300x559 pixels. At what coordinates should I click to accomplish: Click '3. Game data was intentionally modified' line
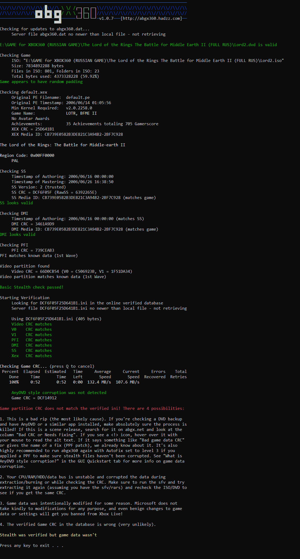tap(89, 503)
